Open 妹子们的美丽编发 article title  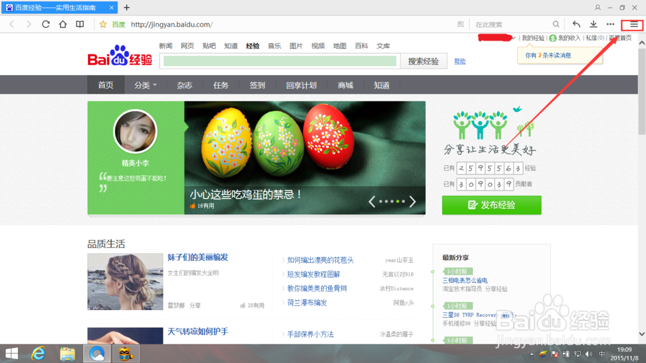(x=198, y=258)
